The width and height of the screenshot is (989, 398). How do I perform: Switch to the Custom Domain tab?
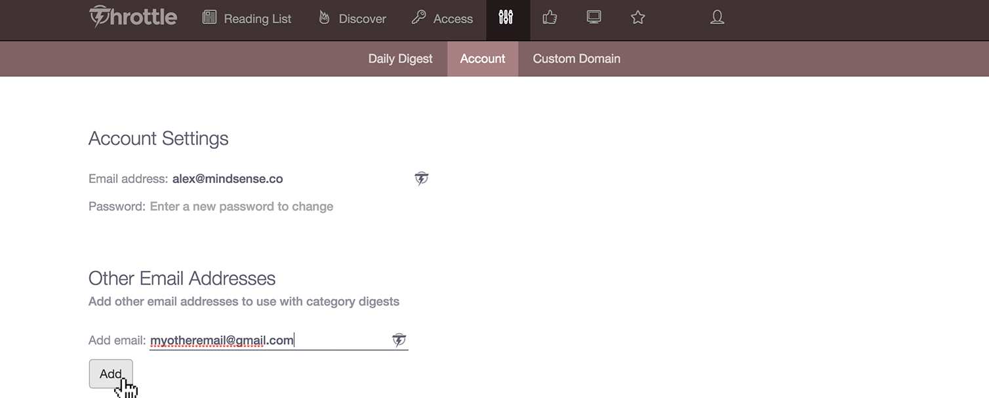coord(576,59)
